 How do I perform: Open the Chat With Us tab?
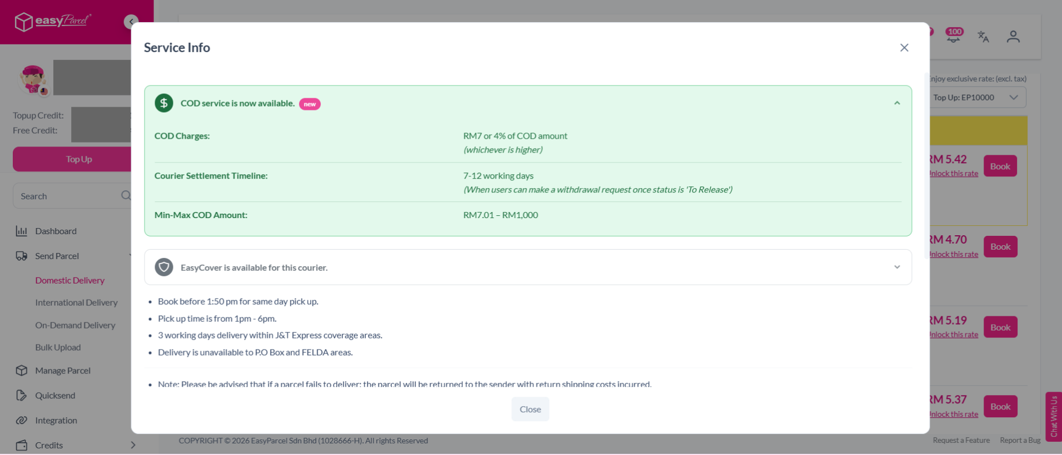tap(1054, 417)
